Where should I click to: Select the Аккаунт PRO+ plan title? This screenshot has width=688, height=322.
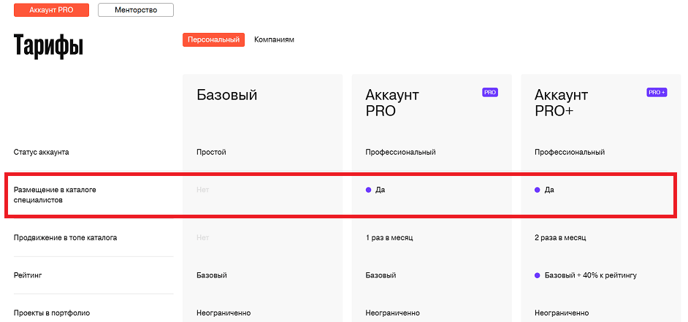[562, 103]
